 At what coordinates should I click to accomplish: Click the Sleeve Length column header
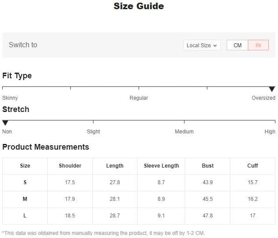[x=161, y=166]
